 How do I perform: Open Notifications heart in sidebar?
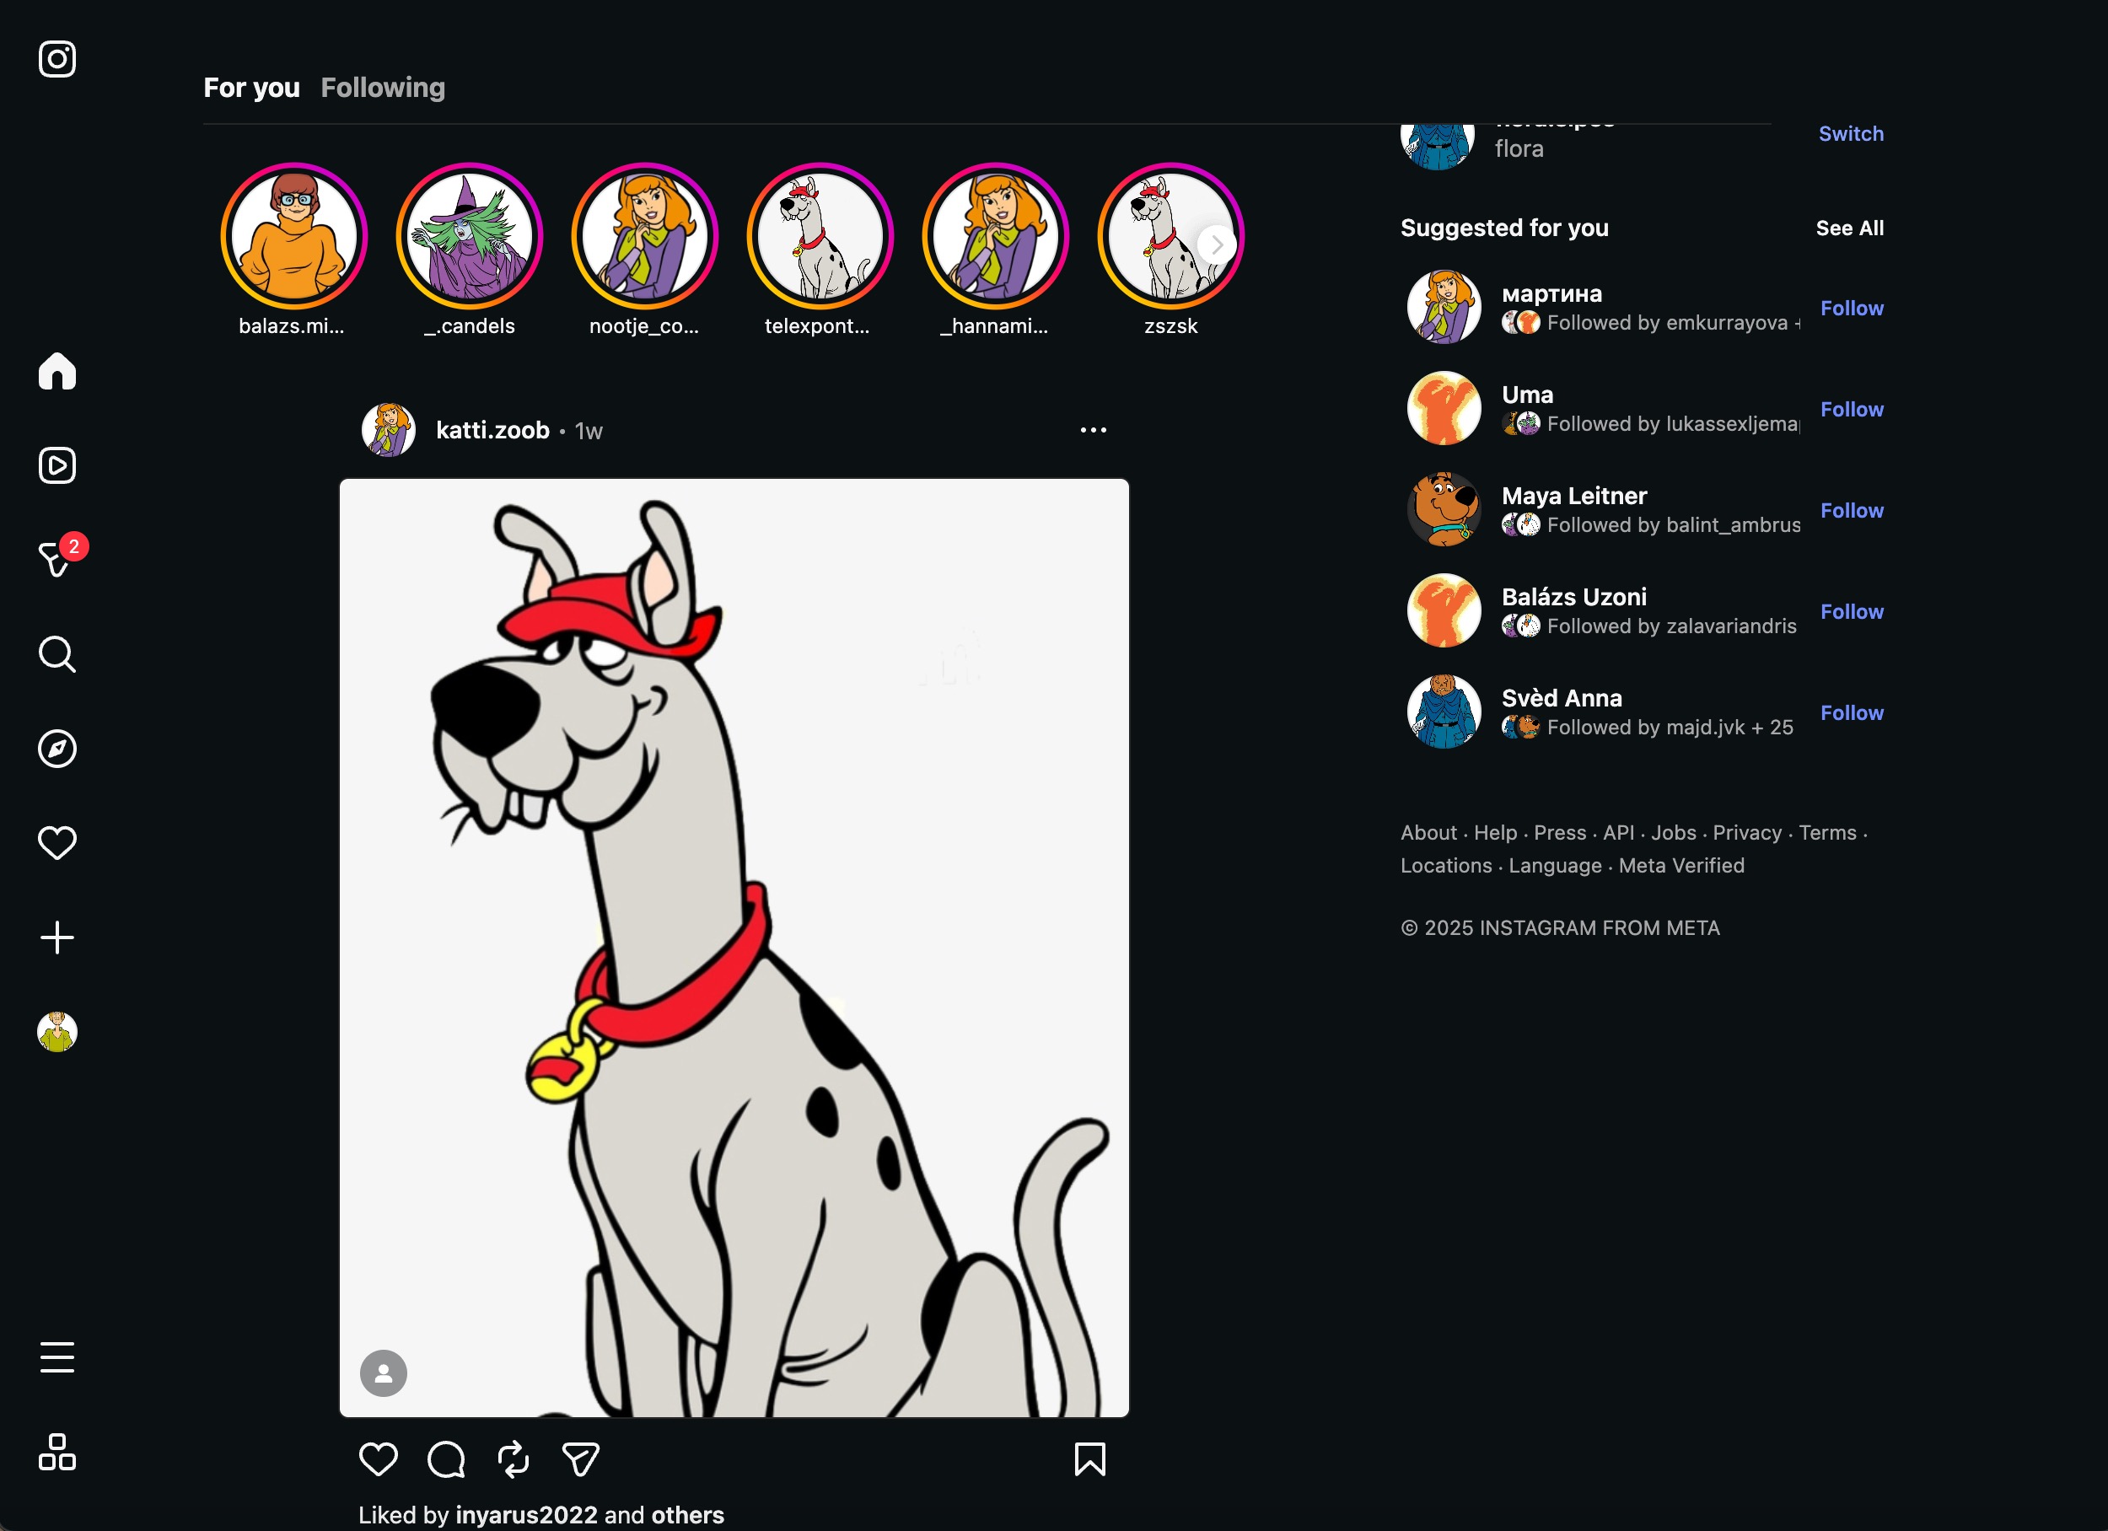point(56,842)
